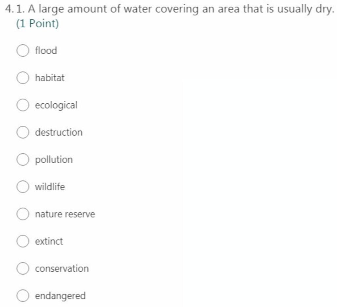This screenshot has height=307, width=337.
Task: Choose the "endangered" radio button
Action: tap(22, 296)
